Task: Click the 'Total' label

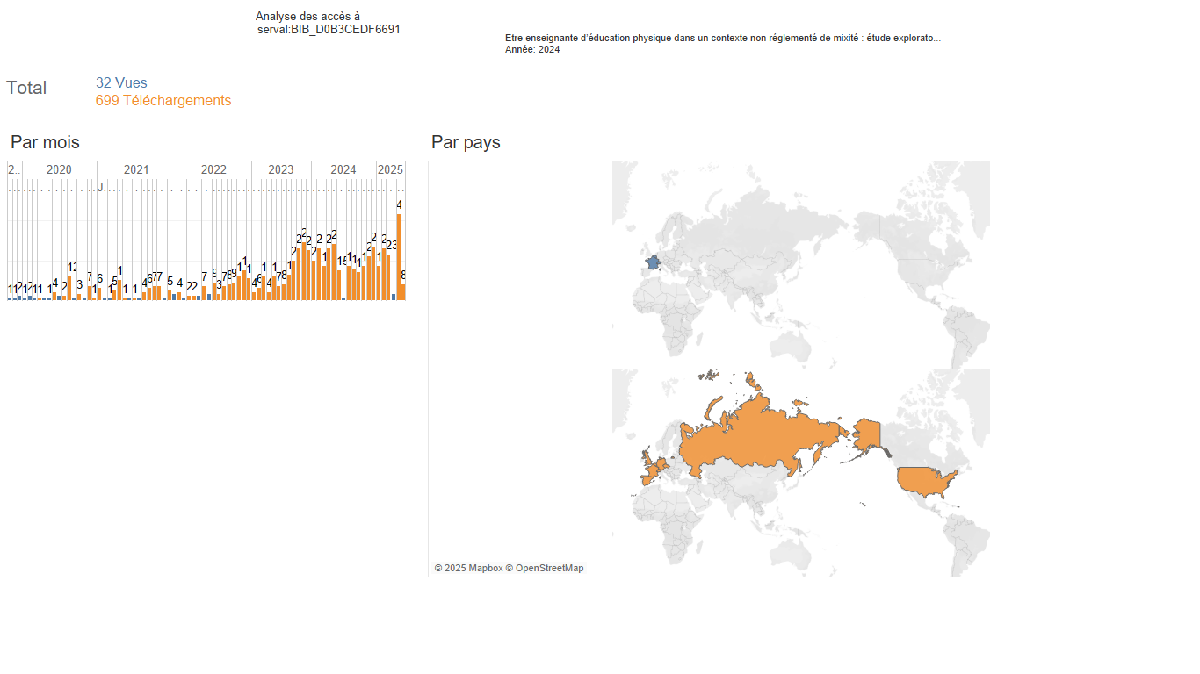Action: click(26, 88)
